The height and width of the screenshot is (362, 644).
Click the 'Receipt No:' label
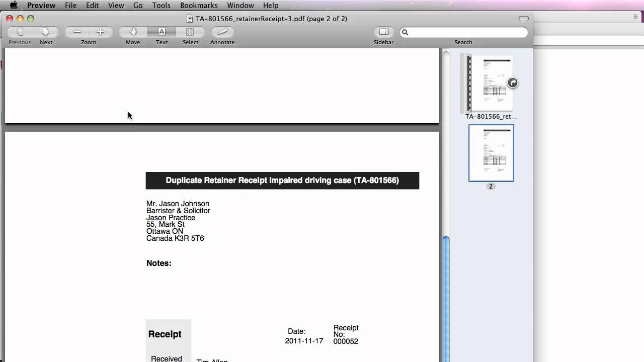[x=346, y=331]
